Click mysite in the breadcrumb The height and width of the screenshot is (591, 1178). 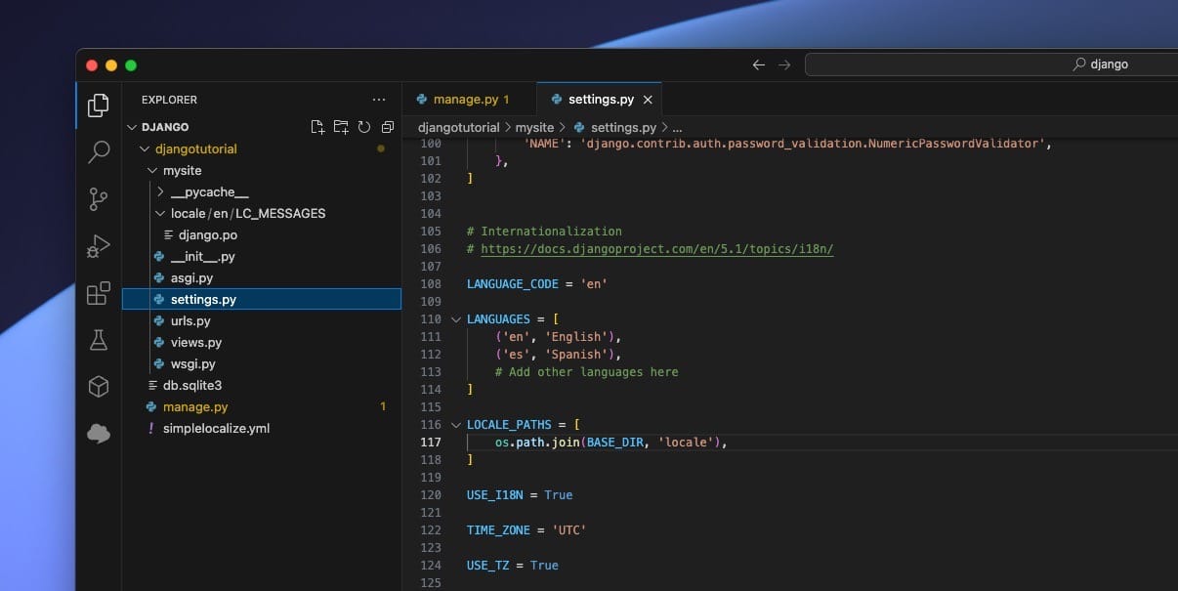tap(534, 127)
